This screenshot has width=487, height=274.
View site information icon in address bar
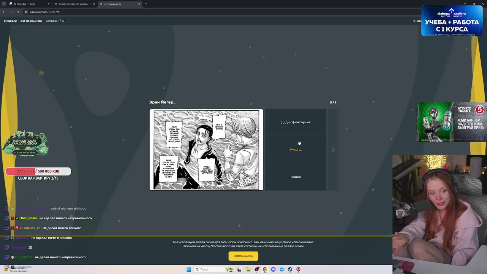[26, 12]
